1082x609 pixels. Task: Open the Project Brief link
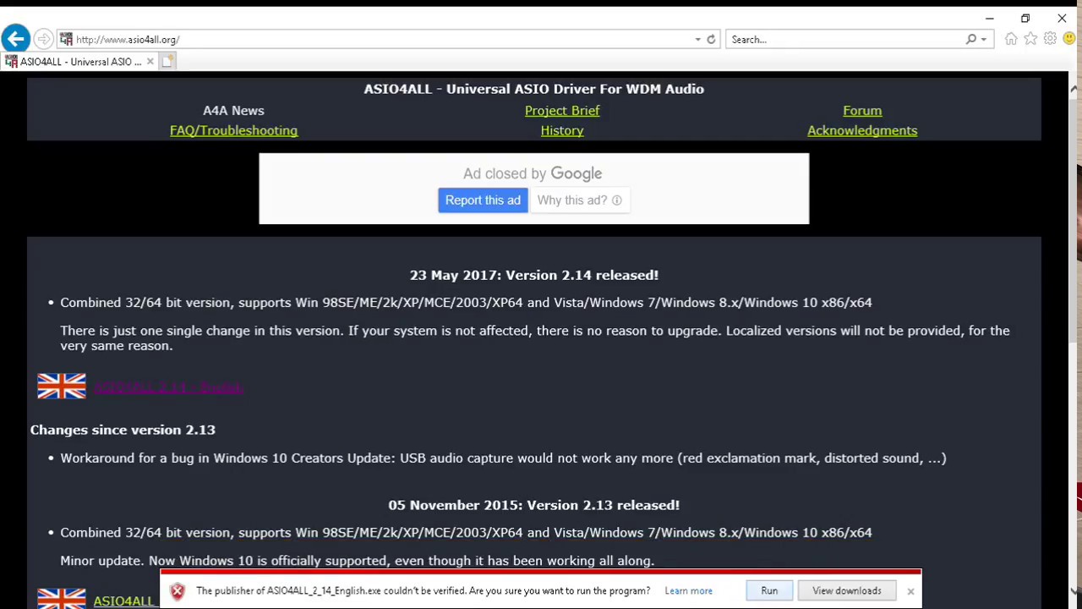tap(562, 111)
